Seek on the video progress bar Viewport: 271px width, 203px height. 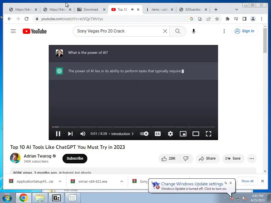(133, 127)
